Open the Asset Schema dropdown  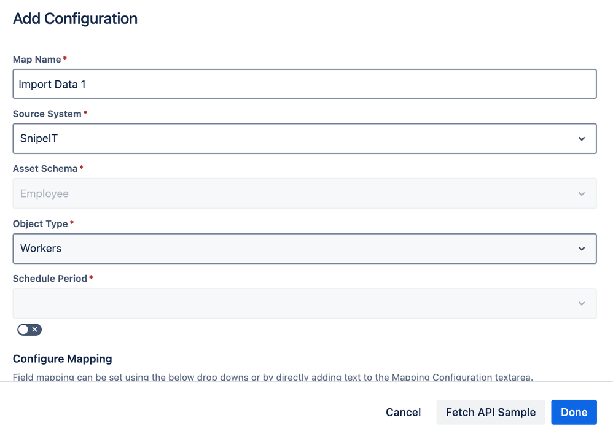(x=305, y=193)
